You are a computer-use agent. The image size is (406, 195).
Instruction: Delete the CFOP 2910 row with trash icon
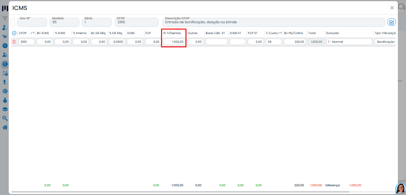[14, 42]
